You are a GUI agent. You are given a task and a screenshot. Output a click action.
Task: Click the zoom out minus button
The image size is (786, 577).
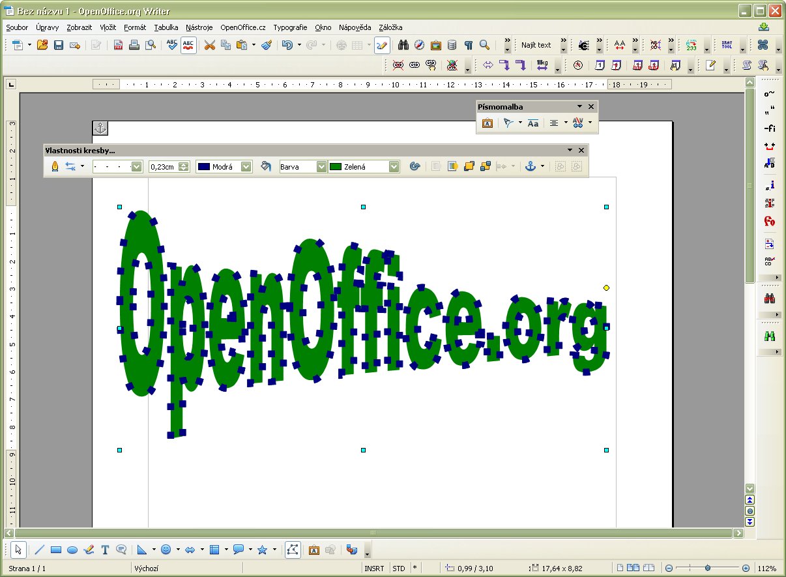pyautogui.click(x=669, y=569)
